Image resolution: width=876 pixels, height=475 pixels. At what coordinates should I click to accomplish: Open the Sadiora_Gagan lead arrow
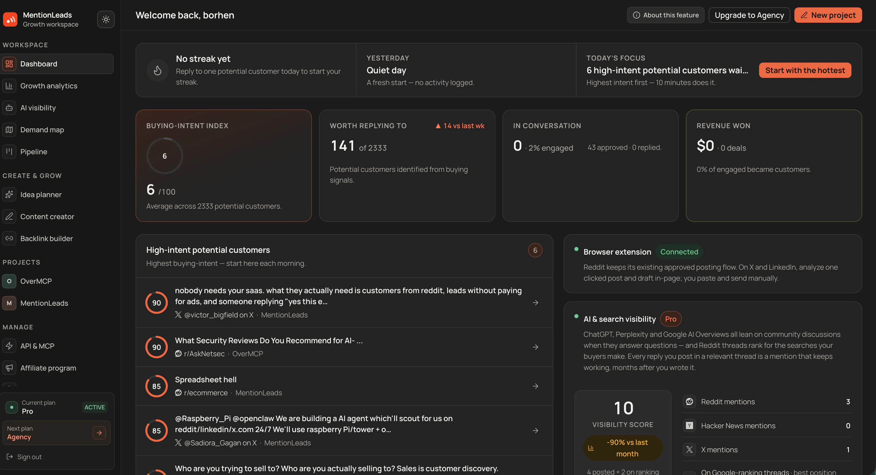535,431
